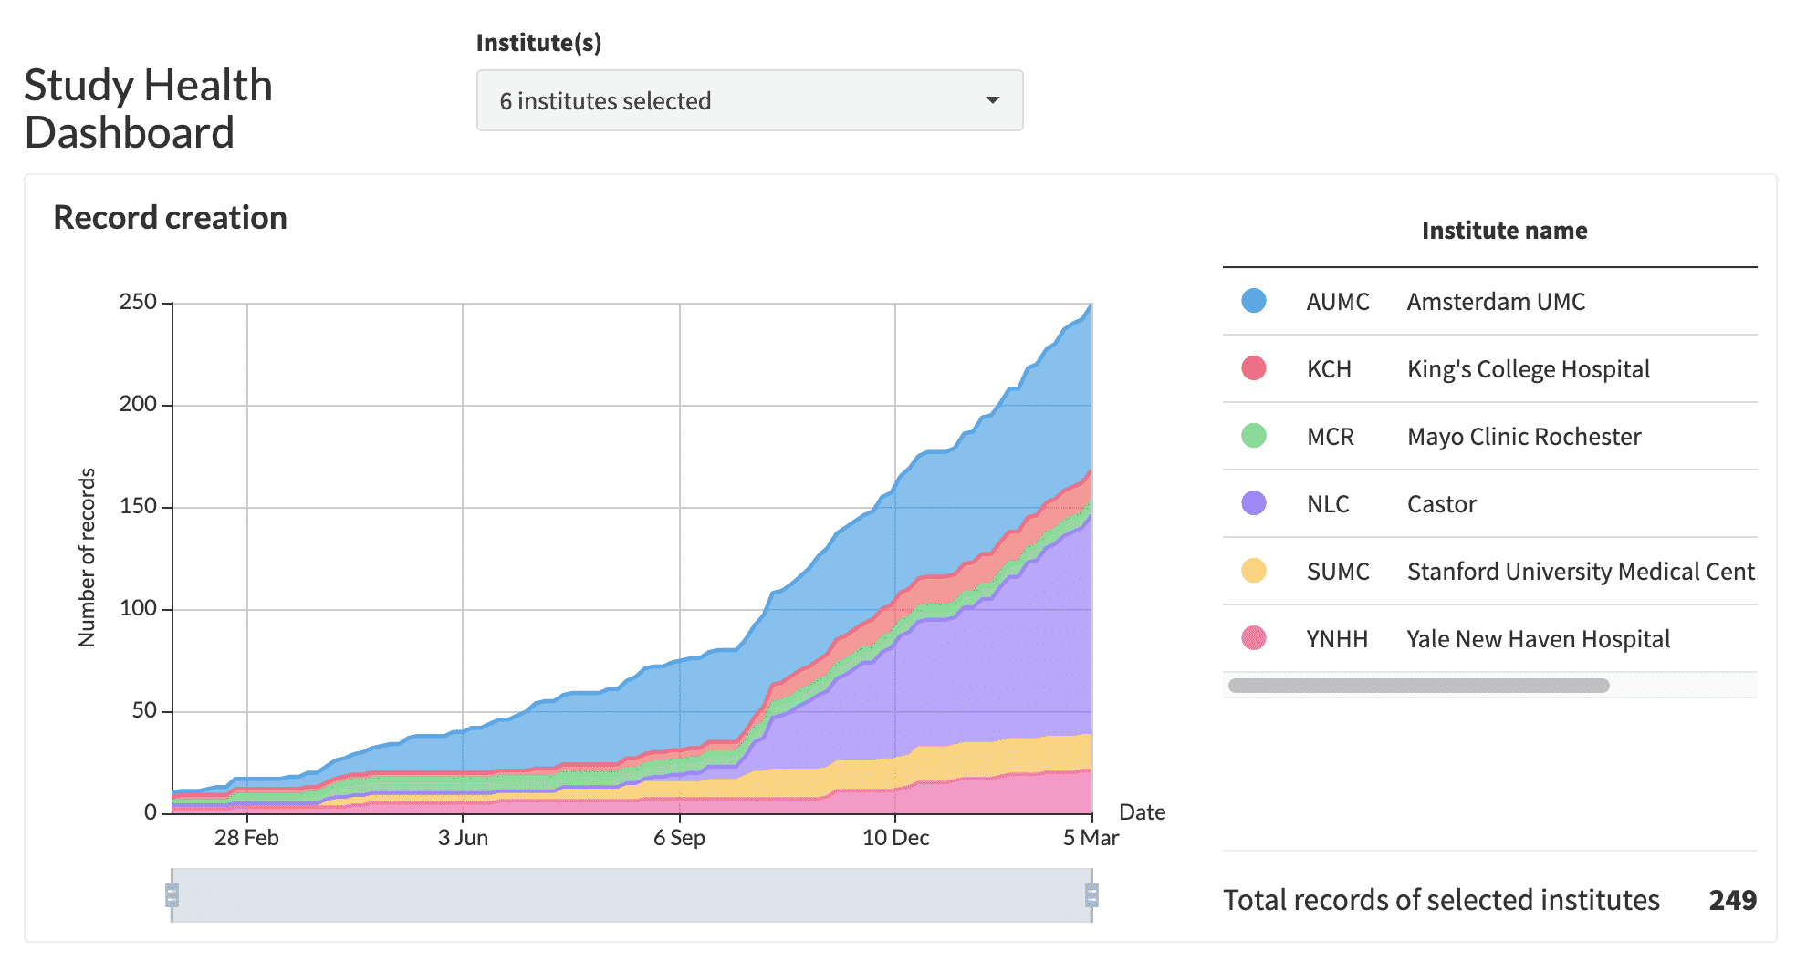Open the Institute(s) dropdown
This screenshot has width=1796, height=961.
click(749, 100)
